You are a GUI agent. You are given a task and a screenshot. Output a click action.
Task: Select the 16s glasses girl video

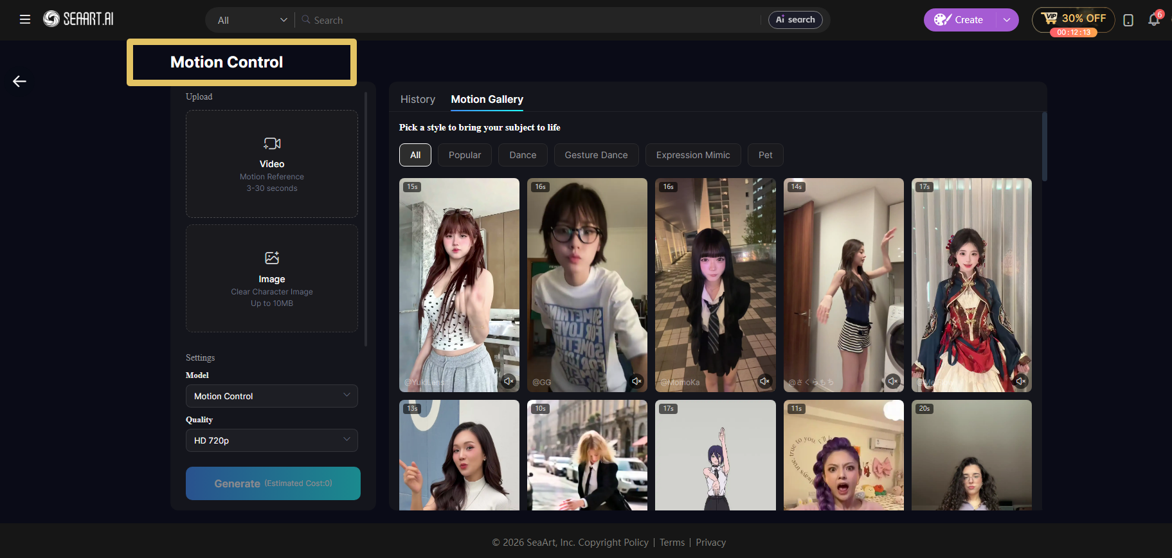587,285
